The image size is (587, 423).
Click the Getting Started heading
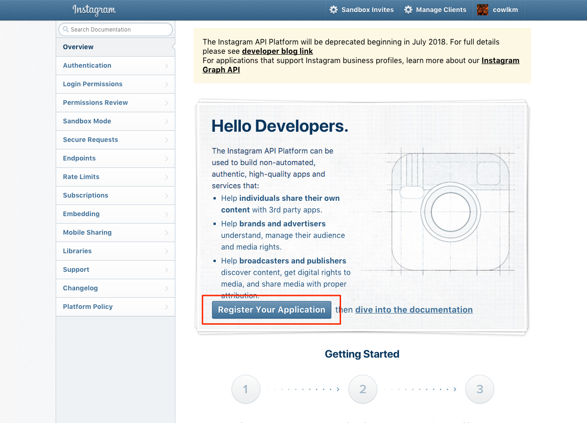pyautogui.click(x=362, y=354)
